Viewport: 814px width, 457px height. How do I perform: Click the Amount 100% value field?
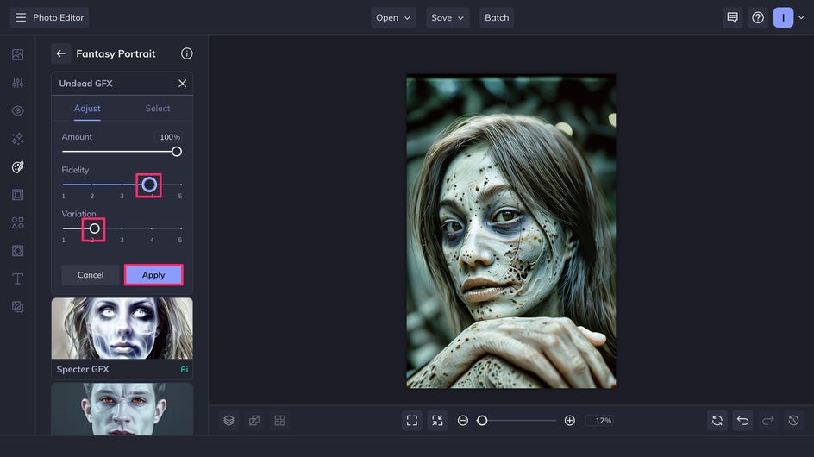(169, 137)
